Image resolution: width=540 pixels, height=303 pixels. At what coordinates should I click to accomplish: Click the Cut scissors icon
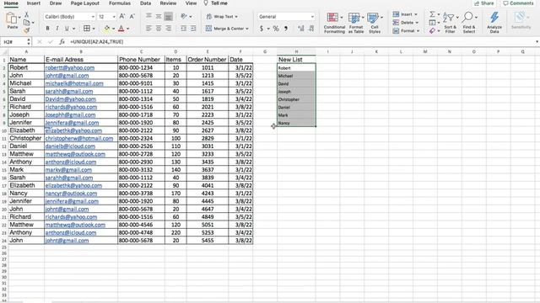click(26, 14)
